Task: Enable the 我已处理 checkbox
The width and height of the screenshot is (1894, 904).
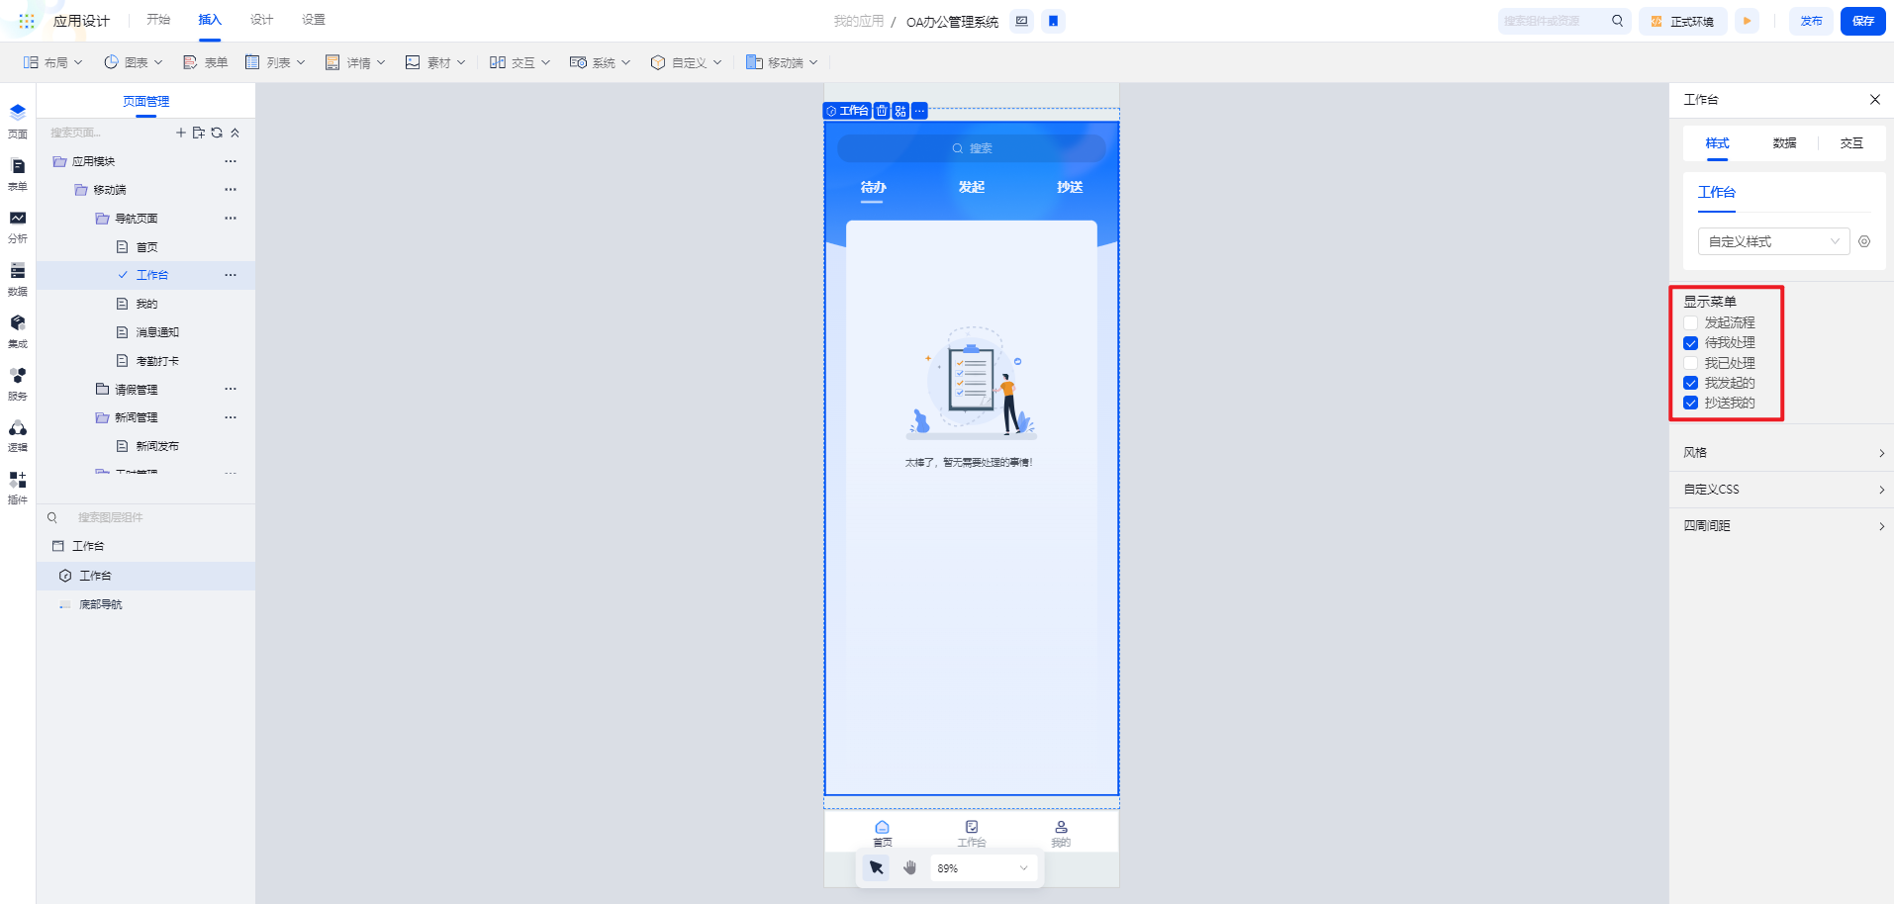Action: click(1691, 363)
